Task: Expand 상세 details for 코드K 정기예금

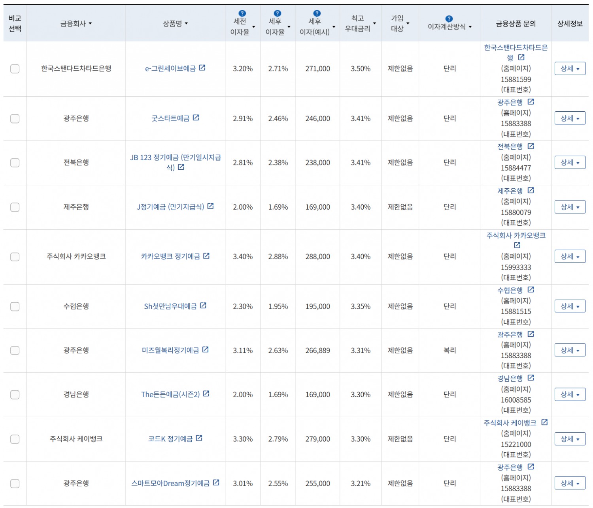Action: pos(570,439)
